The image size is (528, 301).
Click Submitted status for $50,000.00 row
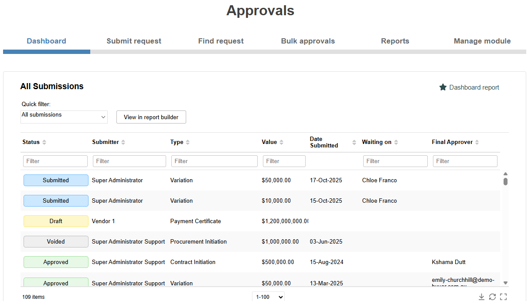(x=56, y=180)
